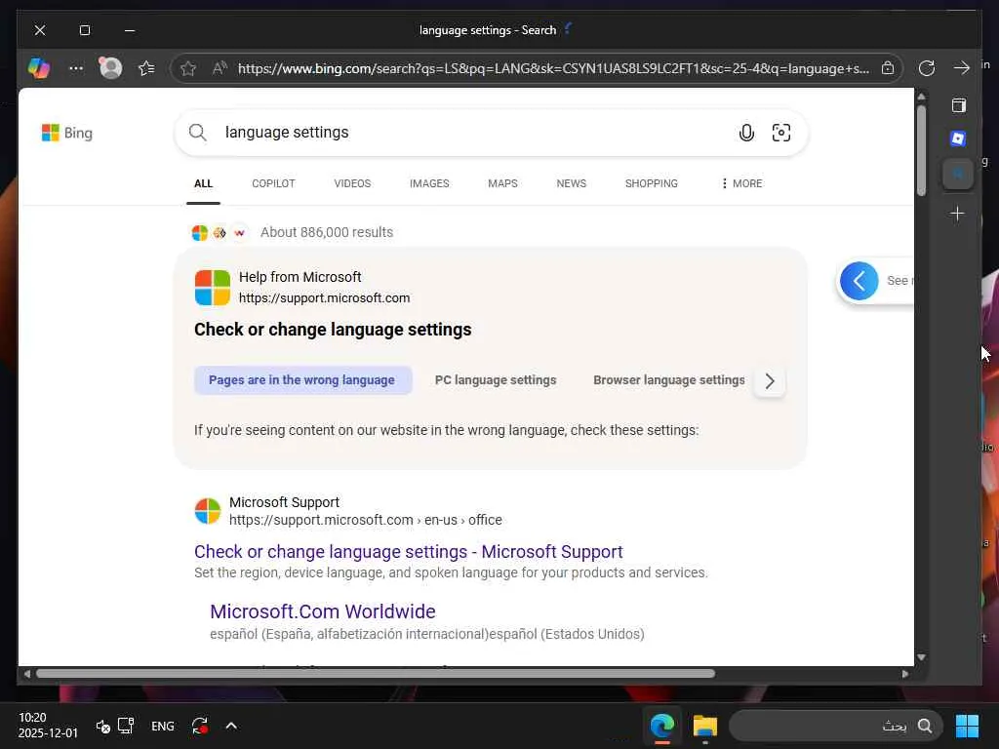This screenshot has width=999, height=749.
Task: Click About 886,000 results text
Action: [x=326, y=232]
